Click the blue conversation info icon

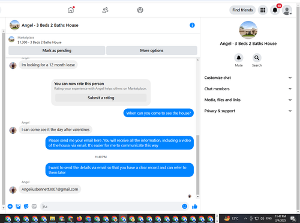pos(192,25)
